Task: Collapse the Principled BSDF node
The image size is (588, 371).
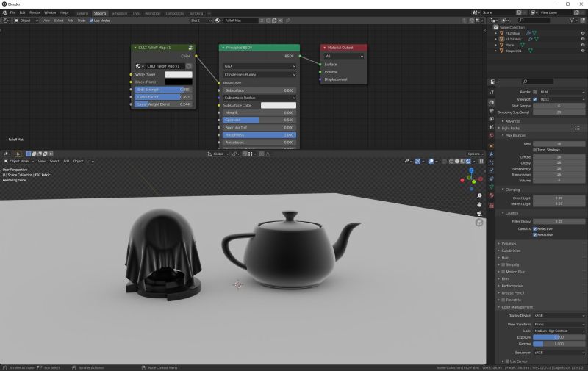Action: 223,48
